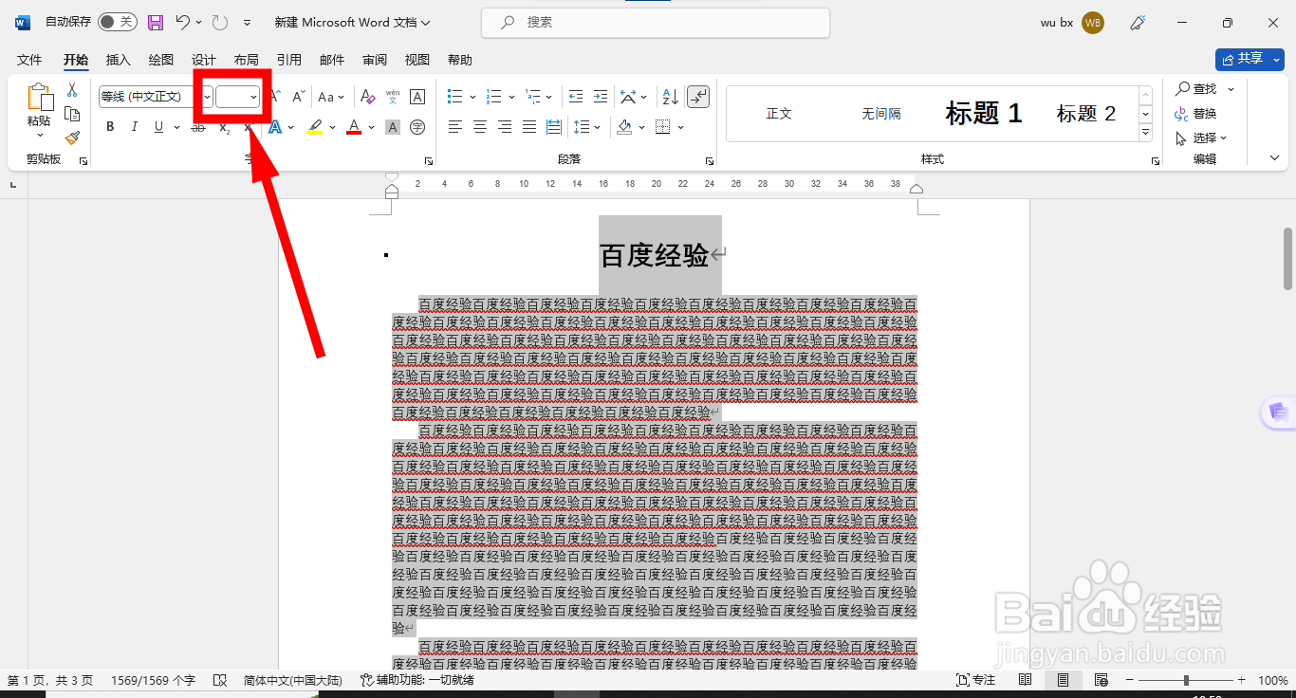Open the 文件 menu

click(29, 60)
